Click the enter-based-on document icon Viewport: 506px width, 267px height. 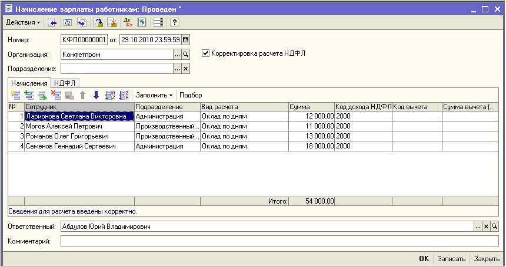(82, 22)
